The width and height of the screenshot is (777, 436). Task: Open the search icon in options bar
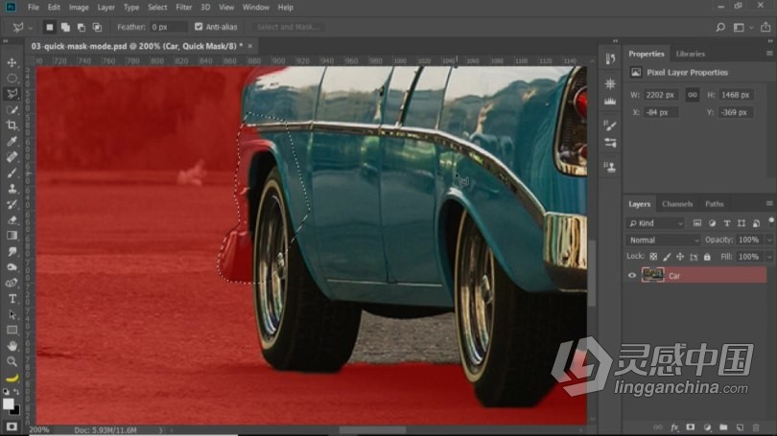pos(720,27)
